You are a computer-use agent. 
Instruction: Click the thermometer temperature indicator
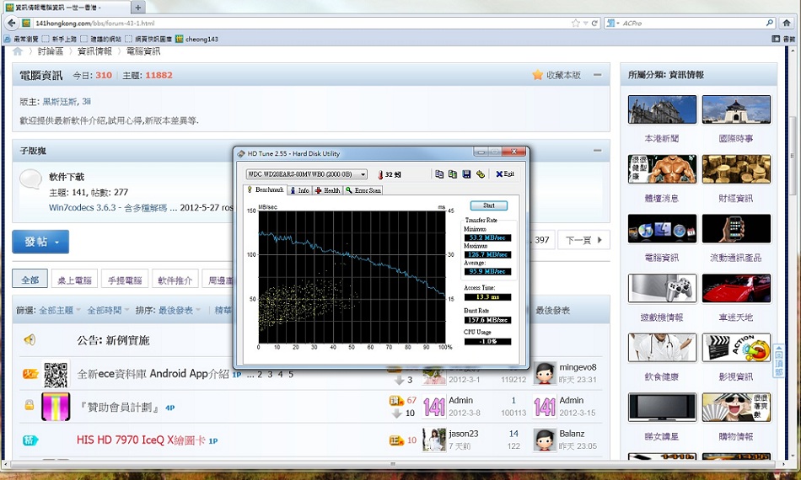pyautogui.click(x=380, y=174)
